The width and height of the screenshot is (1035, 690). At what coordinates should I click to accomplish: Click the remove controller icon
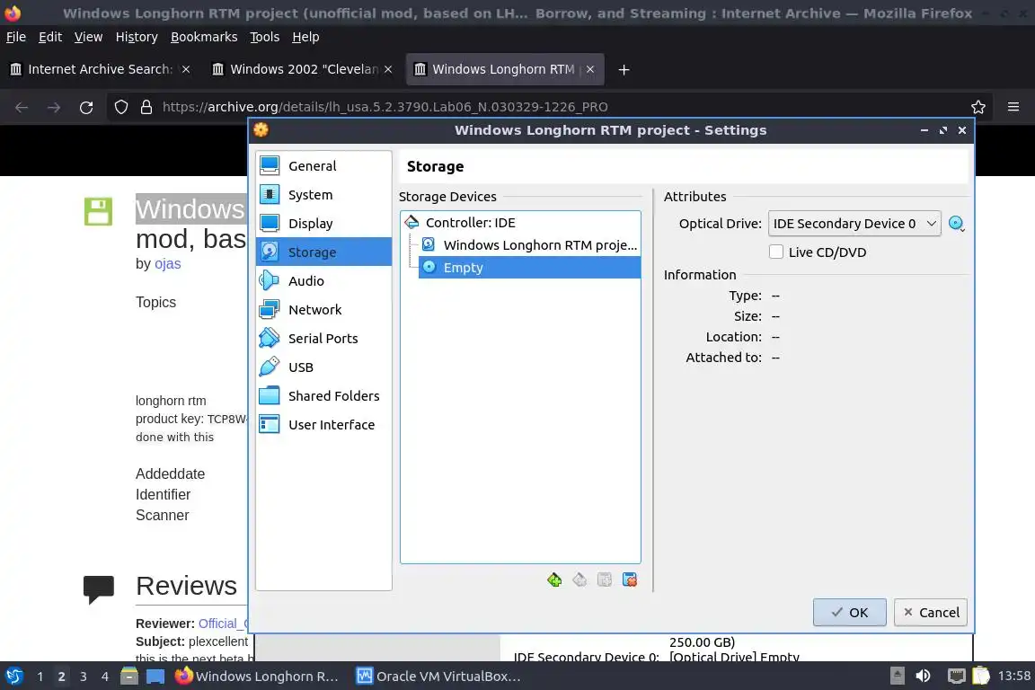pyautogui.click(x=579, y=579)
